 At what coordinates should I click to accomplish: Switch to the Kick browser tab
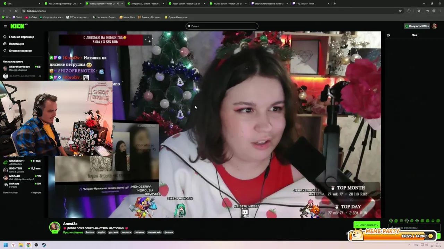pyautogui.click(x=21, y=3)
